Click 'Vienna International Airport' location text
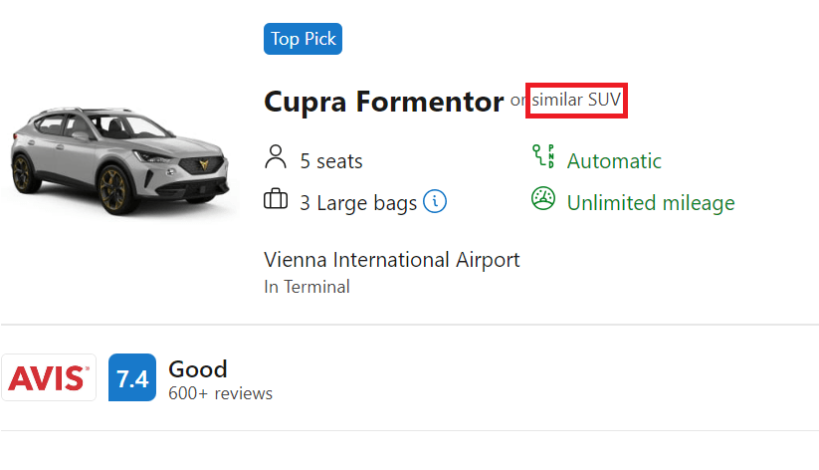 [x=392, y=260]
